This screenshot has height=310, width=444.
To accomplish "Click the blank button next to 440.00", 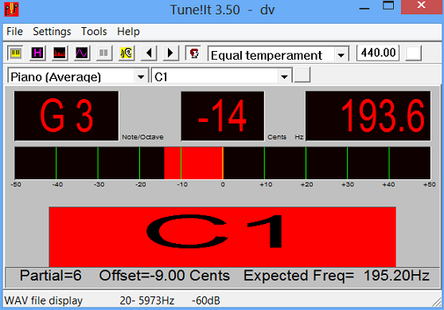I will [413, 53].
